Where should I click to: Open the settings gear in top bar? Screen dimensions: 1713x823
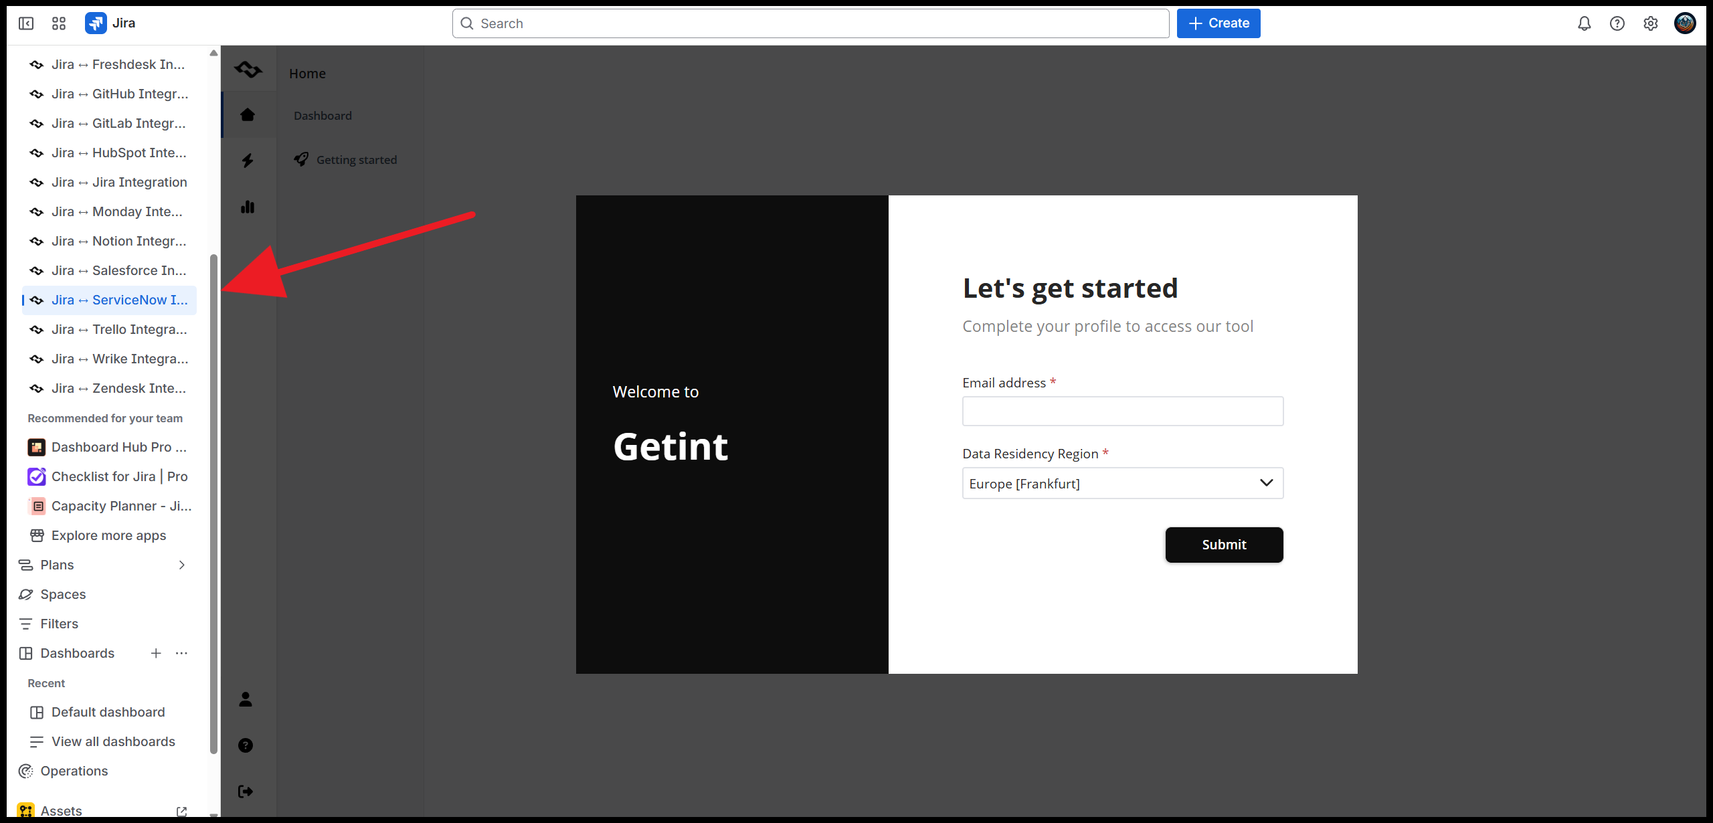click(x=1651, y=23)
